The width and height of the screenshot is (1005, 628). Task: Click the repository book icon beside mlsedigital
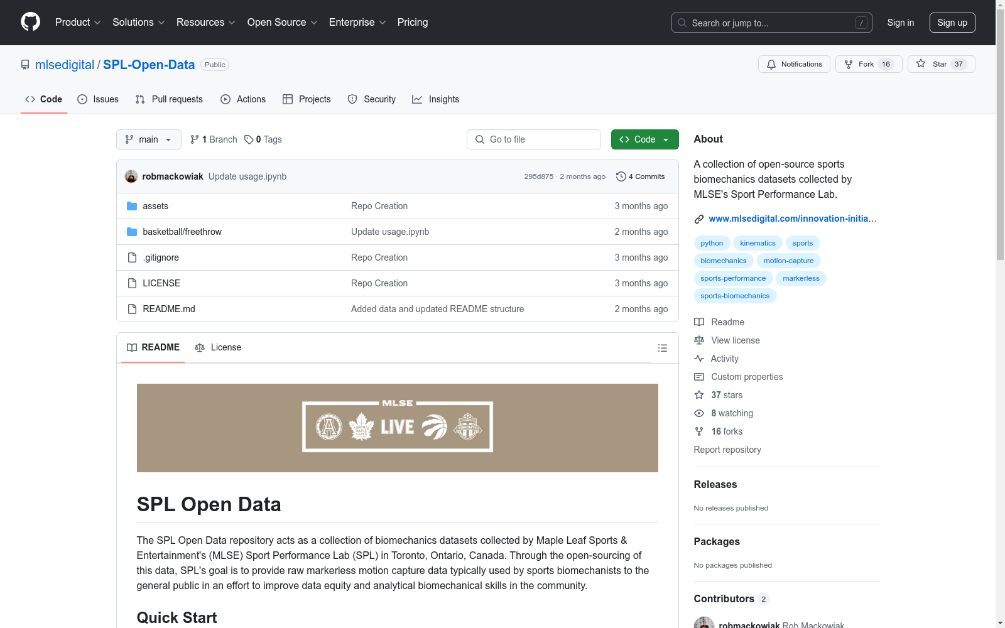pyautogui.click(x=25, y=65)
